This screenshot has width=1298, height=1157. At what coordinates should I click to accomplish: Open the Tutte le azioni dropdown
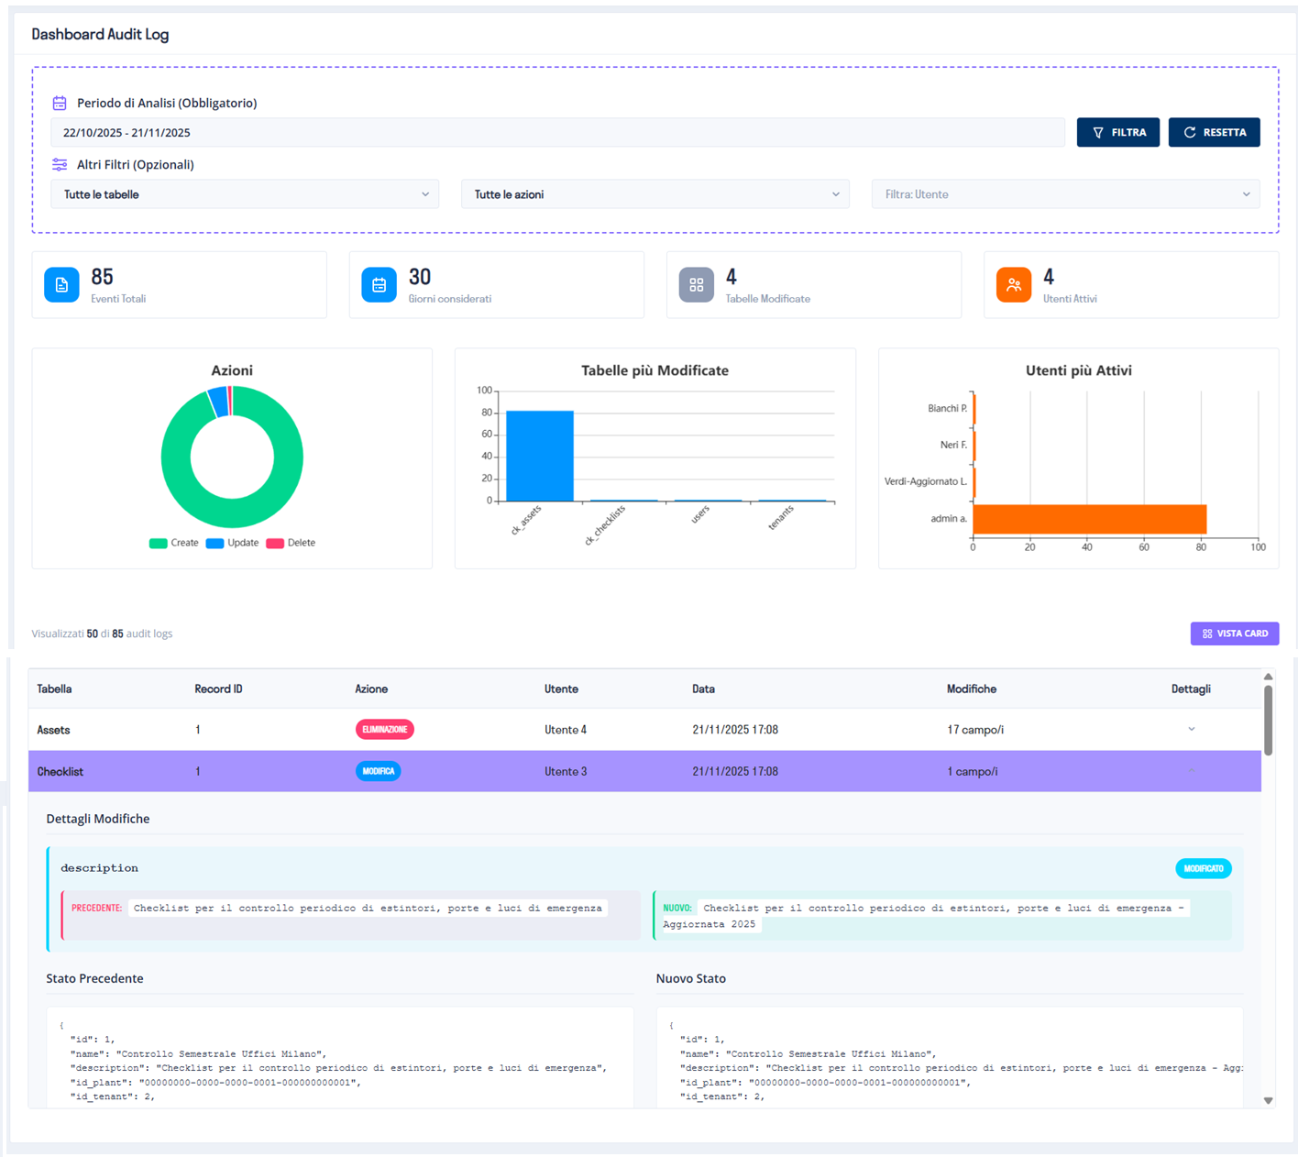(654, 194)
